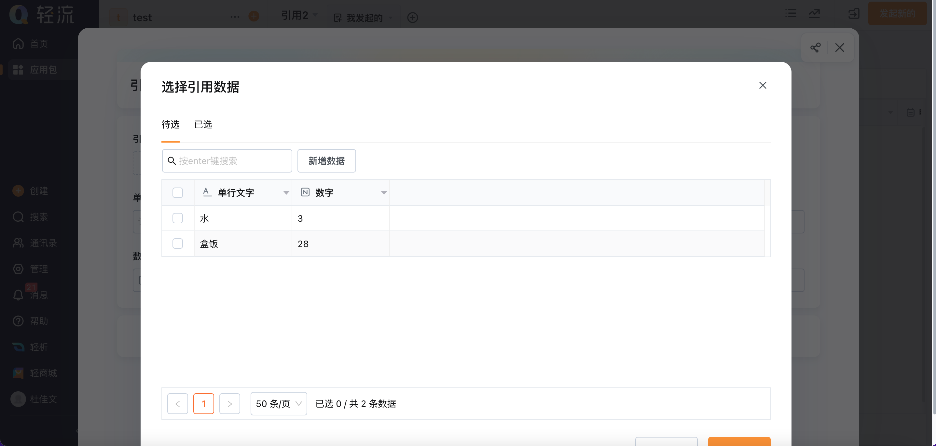Check the row for 水
Screen dimensions: 936x446
pyautogui.click(x=178, y=218)
